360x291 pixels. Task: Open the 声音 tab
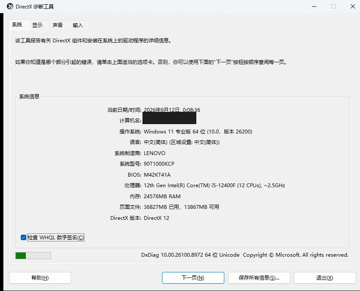tap(60, 25)
